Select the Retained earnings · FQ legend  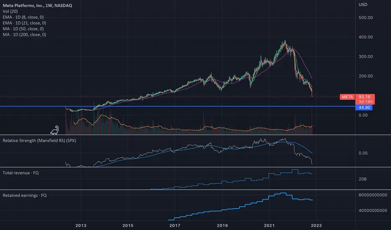tap(25, 195)
